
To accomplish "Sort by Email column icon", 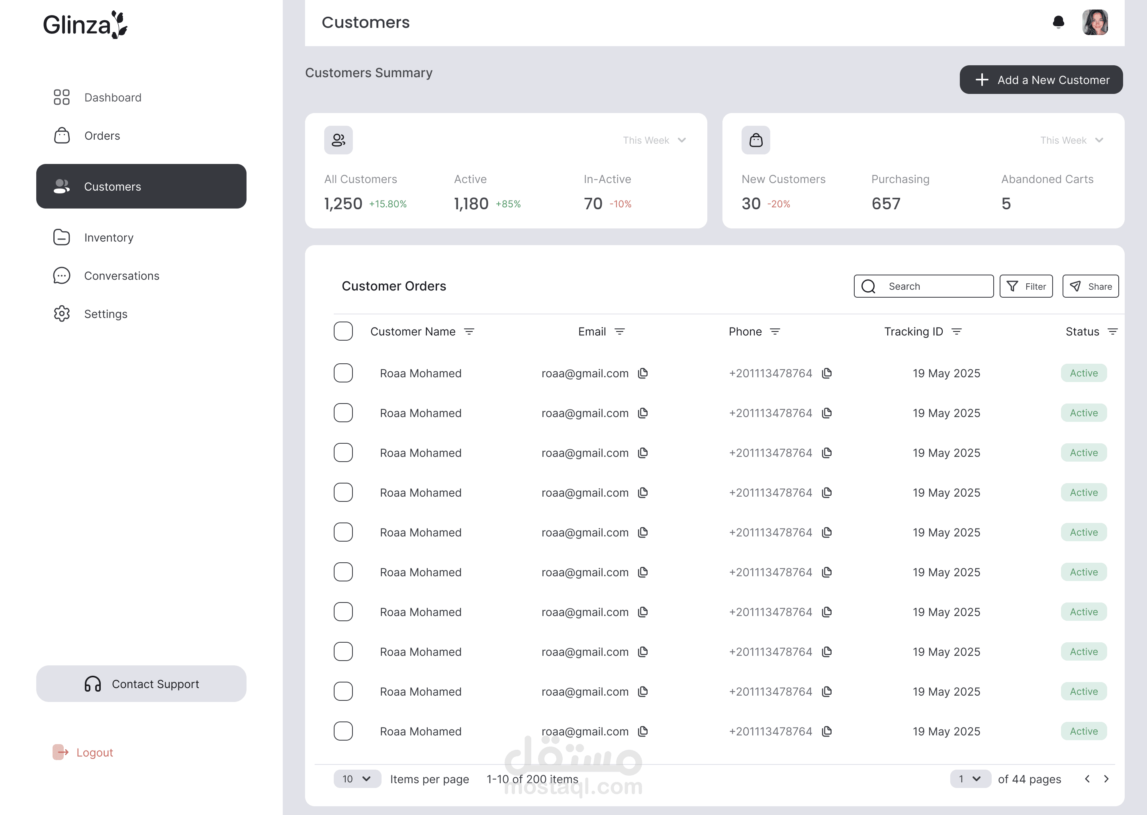I will click(x=619, y=332).
